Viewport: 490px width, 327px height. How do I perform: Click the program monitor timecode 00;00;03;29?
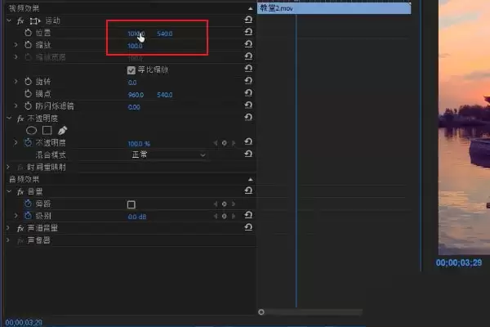pyautogui.click(x=459, y=263)
